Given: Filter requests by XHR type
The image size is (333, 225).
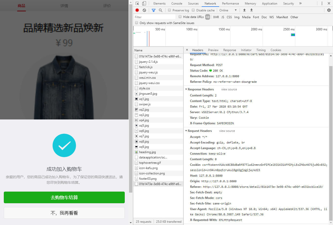Looking at the screenshot, I should (216, 17).
